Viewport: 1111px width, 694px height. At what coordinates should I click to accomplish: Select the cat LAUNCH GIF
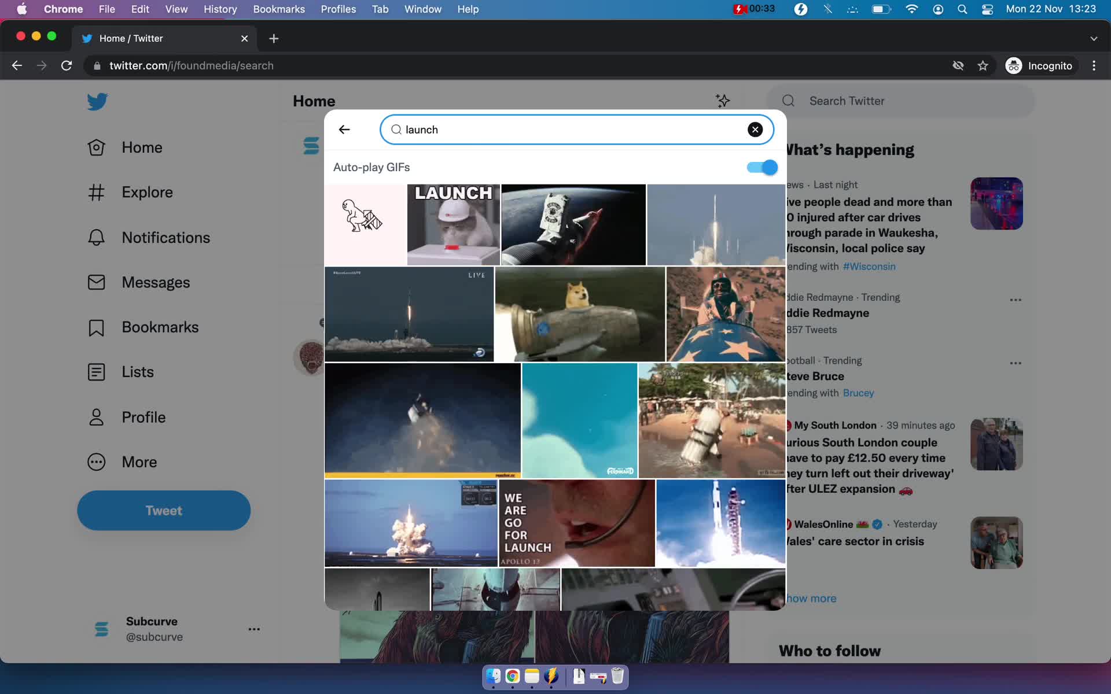tap(453, 224)
